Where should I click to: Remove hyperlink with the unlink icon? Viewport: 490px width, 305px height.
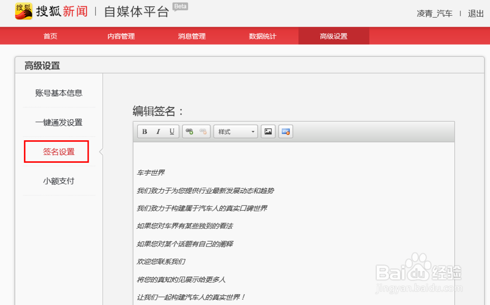202,131
